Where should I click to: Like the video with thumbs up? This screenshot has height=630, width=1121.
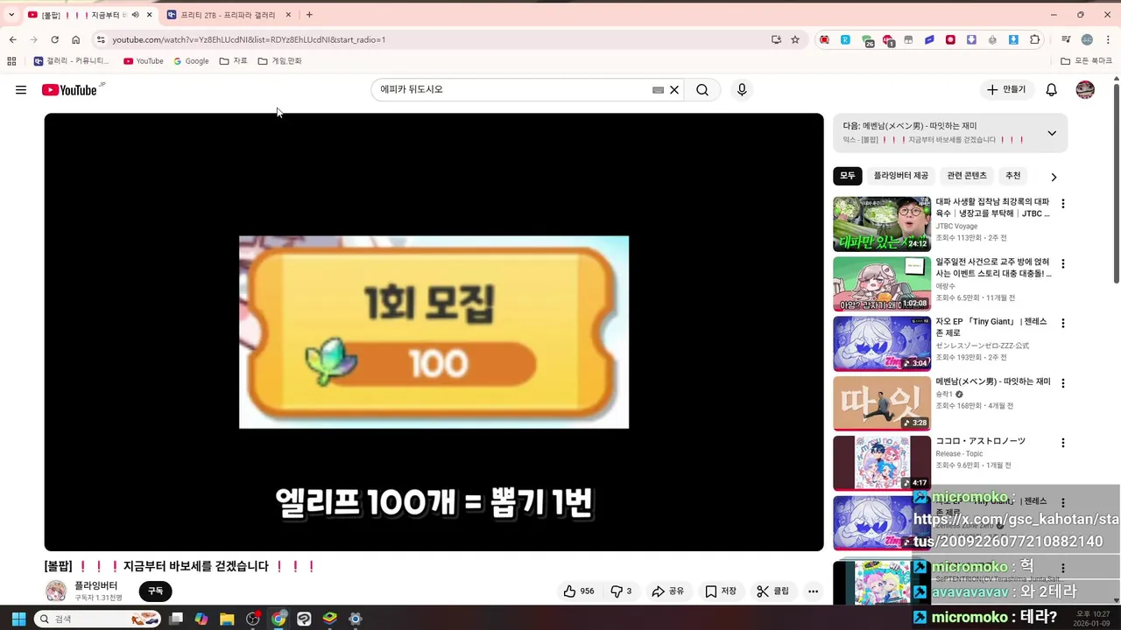point(579,591)
